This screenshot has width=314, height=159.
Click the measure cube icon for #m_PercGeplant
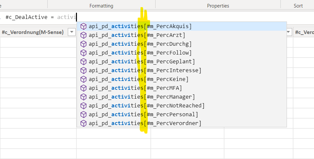83,62
